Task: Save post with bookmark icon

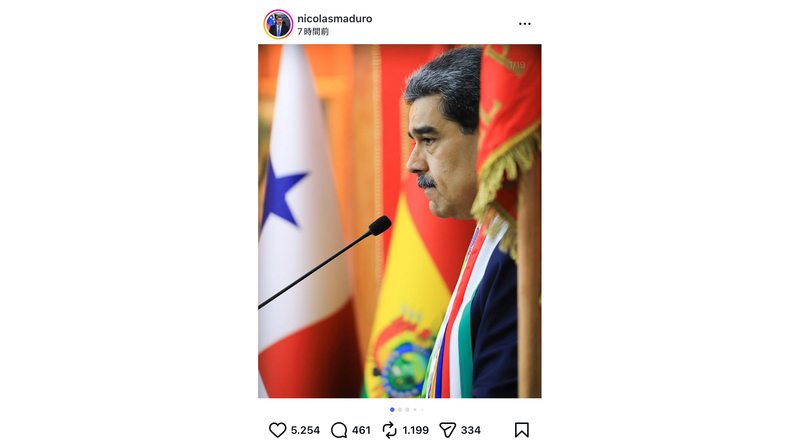Action: click(x=521, y=430)
